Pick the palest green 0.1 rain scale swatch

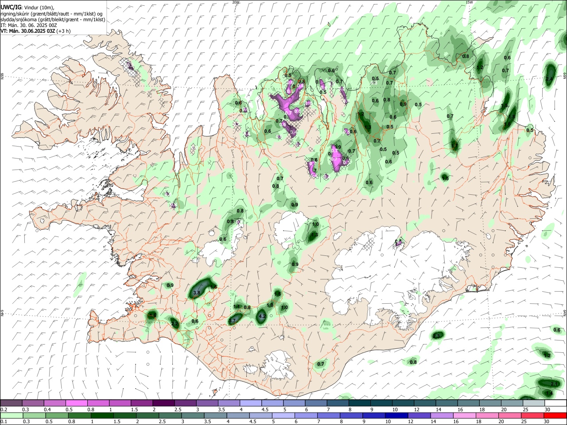[11, 415]
